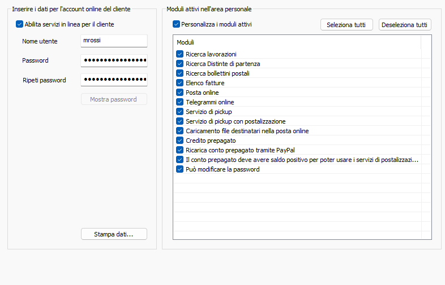Click the 'Stampa dati...' button
Viewport: 445px width, 285px height.
click(x=114, y=234)
